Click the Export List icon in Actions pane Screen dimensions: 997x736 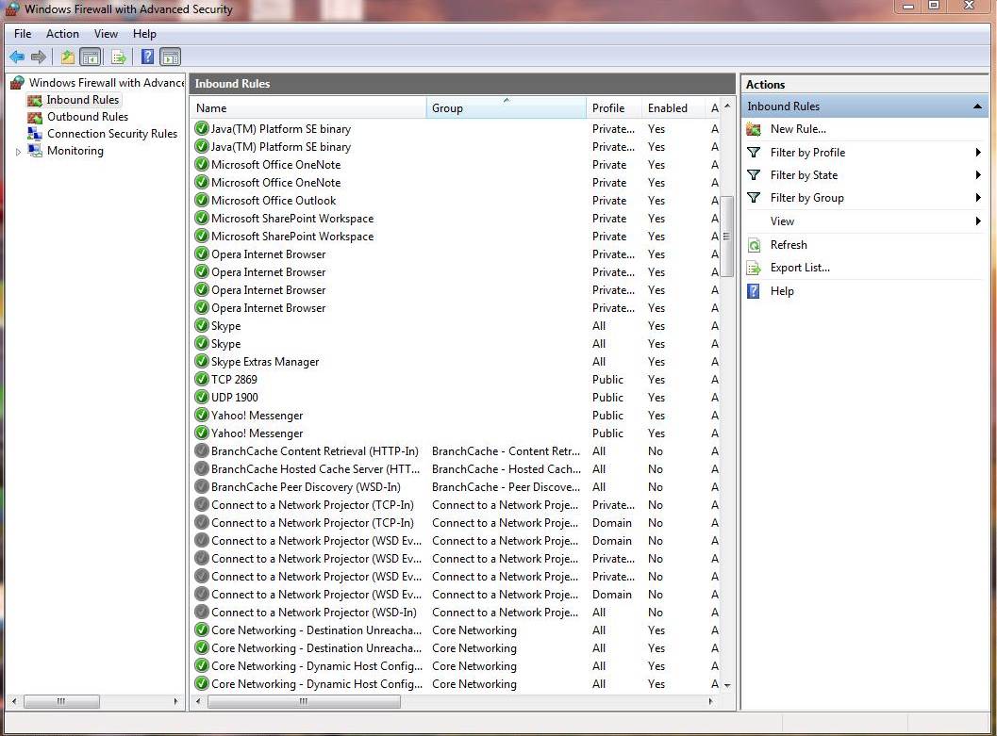(754, 268)
